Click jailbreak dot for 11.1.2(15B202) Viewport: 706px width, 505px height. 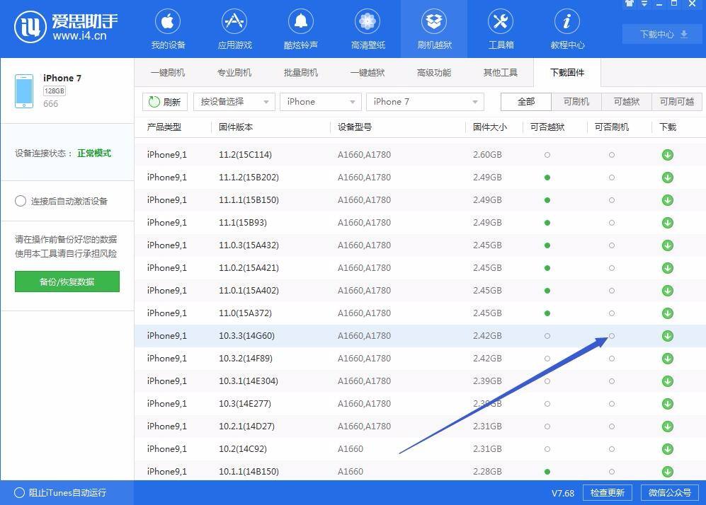547,178
